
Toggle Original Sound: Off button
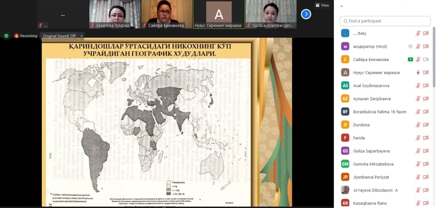(59, 36)
